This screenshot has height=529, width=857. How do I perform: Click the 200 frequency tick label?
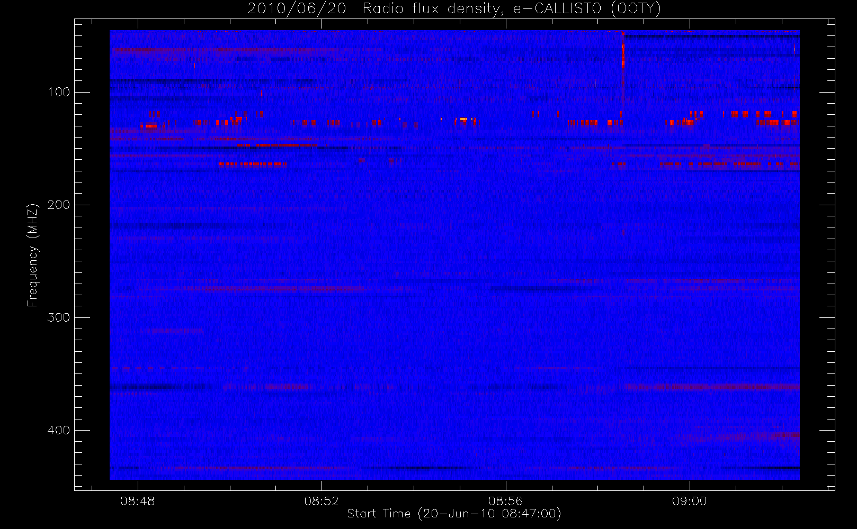pos(58,205)
